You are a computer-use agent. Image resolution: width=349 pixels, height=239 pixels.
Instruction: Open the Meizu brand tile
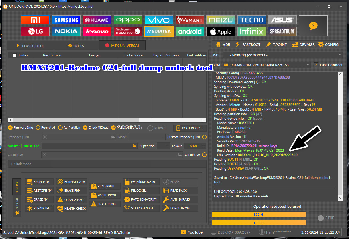point(221,20)
